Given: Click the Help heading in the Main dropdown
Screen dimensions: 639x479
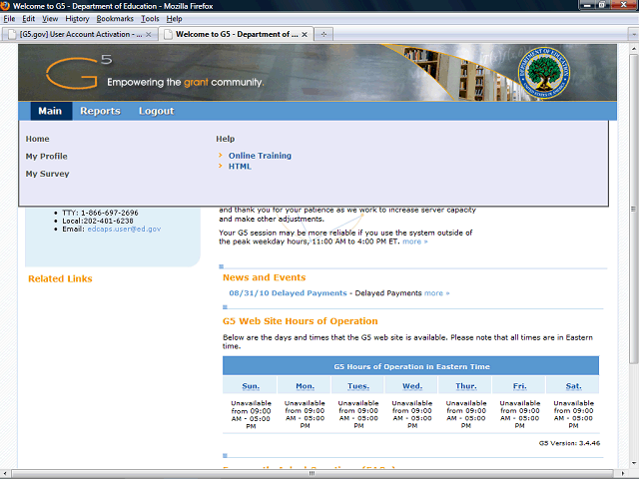Looking at the screenshot, I should pos(226,139).
